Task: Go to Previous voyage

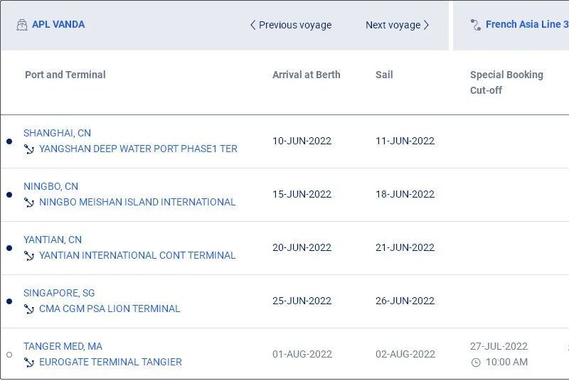Action: (294, 25)
